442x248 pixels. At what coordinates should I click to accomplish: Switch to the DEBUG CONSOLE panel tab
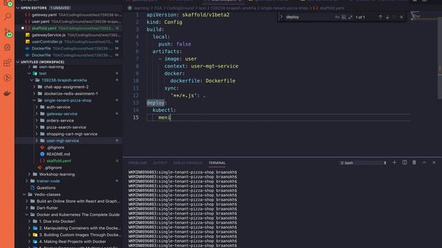point(187,163)
